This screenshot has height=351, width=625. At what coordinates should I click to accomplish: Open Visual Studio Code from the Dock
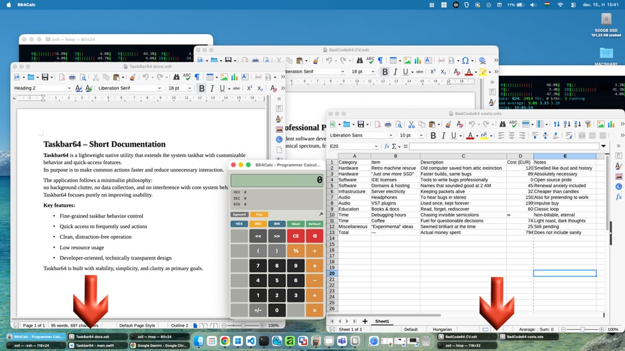pos(251,341)
